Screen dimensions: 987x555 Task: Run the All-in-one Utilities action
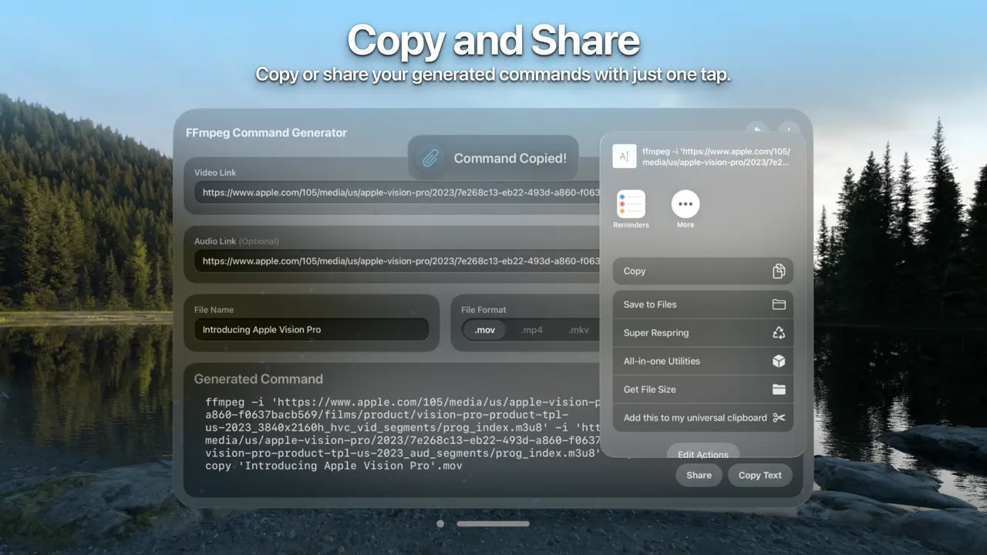pyautogui.click(x=702, y=361)
